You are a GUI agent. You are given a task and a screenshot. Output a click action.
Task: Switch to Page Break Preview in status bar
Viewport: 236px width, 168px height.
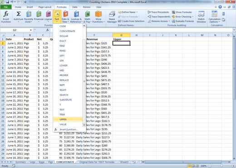click(x=197, y=166)
